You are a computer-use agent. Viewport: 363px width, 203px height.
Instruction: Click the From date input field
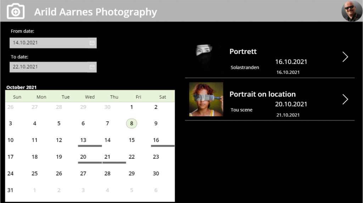point(53,43)
